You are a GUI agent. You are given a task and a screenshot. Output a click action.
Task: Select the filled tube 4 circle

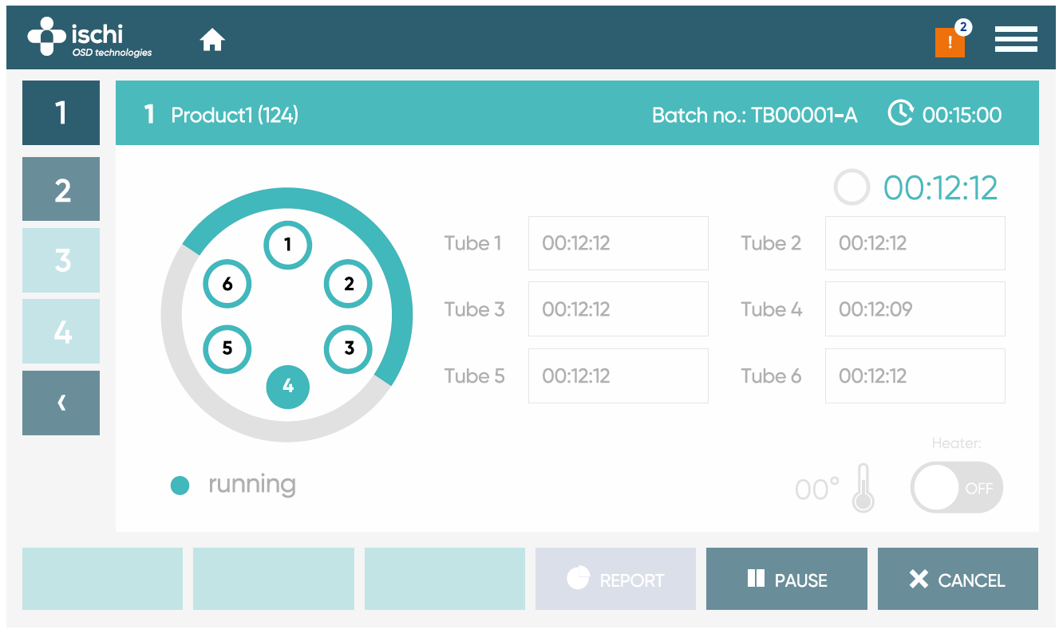(287, 387)
